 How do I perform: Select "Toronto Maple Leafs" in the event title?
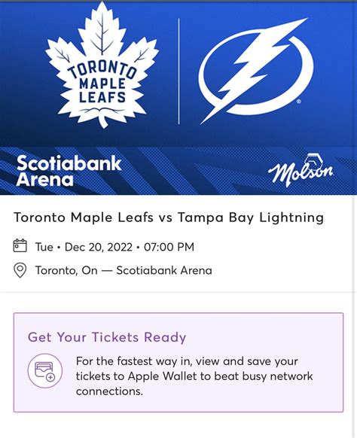tap(84, 217)
